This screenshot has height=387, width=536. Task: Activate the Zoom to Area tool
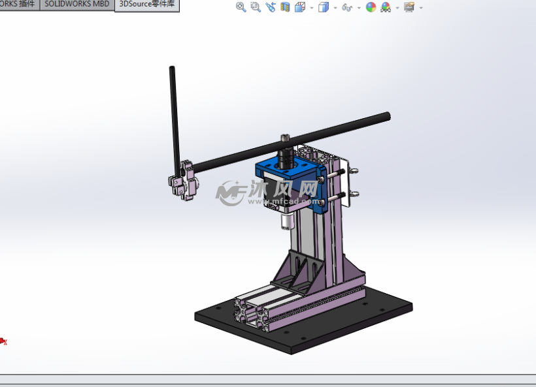pyautogui.click(x=255, y=7)
